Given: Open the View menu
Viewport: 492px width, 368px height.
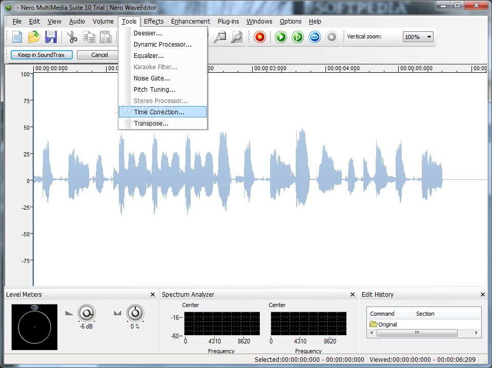Looking at the screenshot, I should (54, 22).
